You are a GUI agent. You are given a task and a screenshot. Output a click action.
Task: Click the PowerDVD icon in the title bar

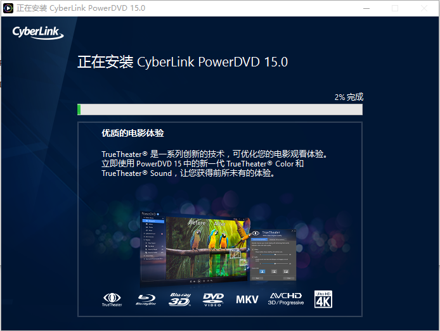click(8, 8)
